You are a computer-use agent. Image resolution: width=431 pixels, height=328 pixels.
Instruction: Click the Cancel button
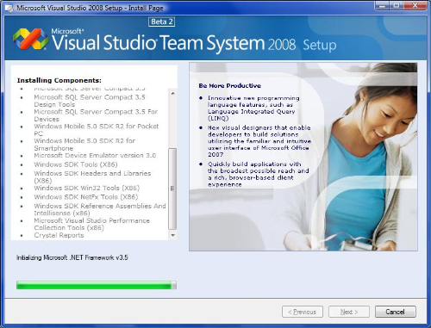(396, 312)
